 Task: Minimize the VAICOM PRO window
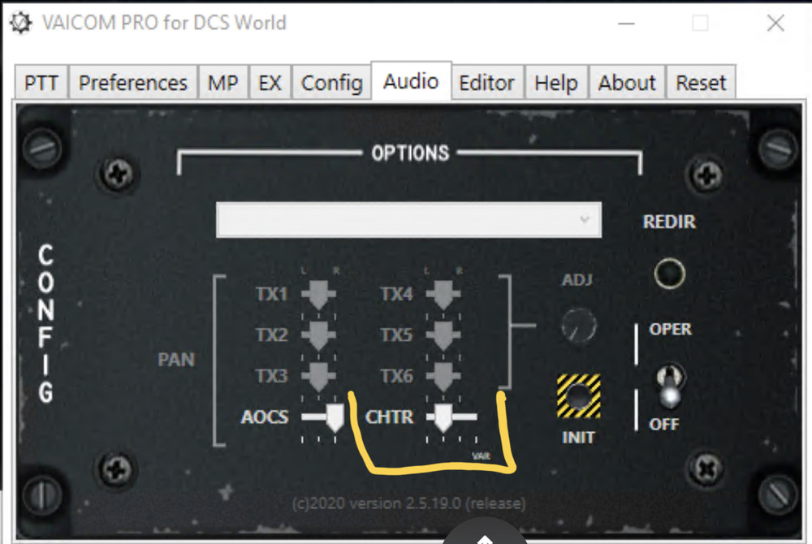click(x=626, y=24)
